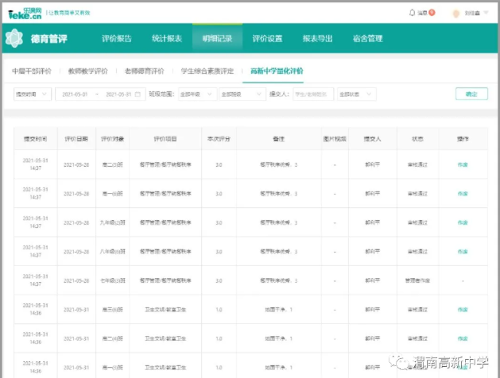Open the 全部状态 status dropdown

356,94
